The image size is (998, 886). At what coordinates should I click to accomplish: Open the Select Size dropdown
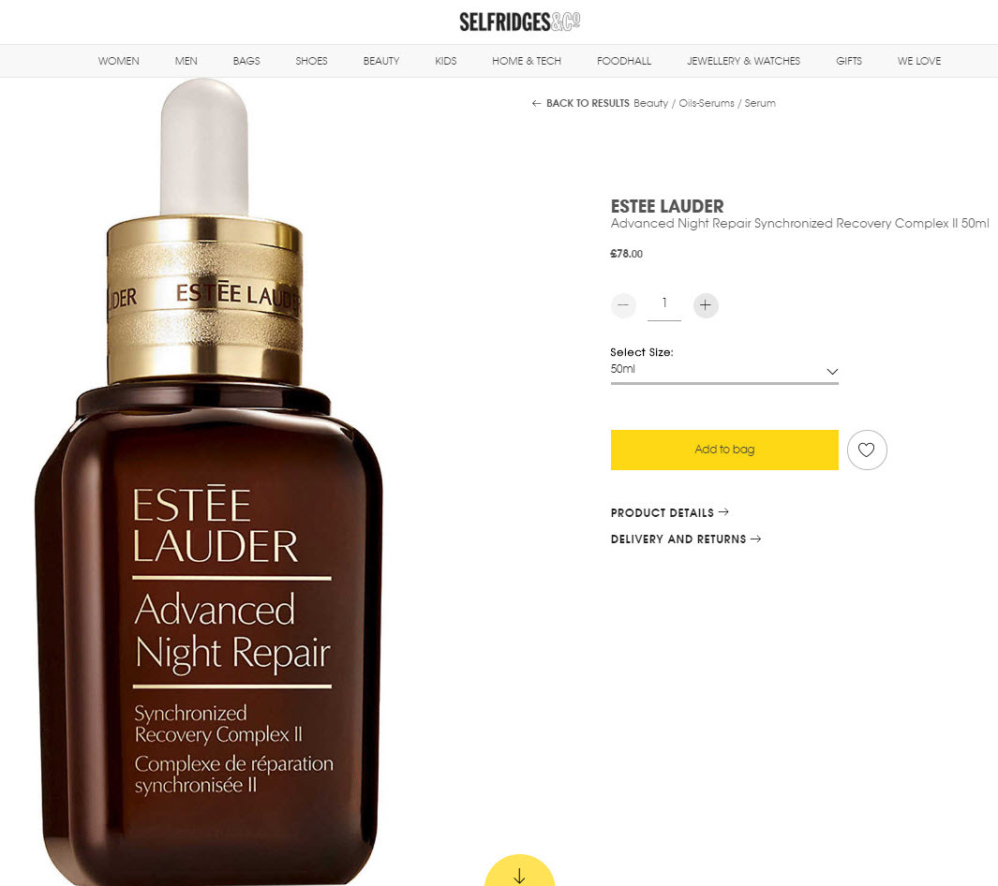pos(724,370)
